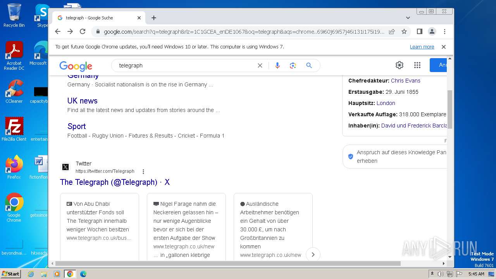Viewport: 496px width, 279px height.
Task: Start voice search with the microphone icon
Action: click(277, 65)
